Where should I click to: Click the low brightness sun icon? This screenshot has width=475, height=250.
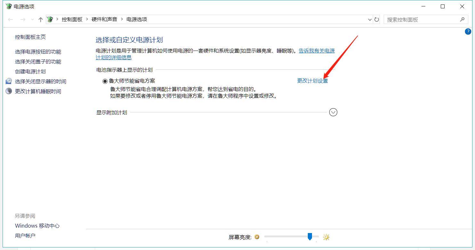pyautogui.click(x=257, y=237)
